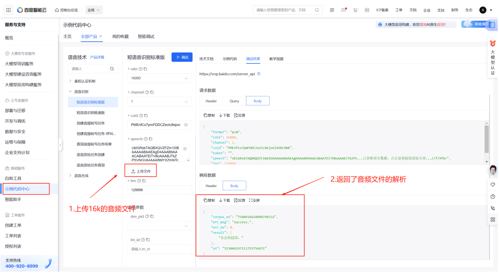Open 自助工具 in the left sidebar
The height and width of the screenshot is (276, 499).
coord(13,179)
